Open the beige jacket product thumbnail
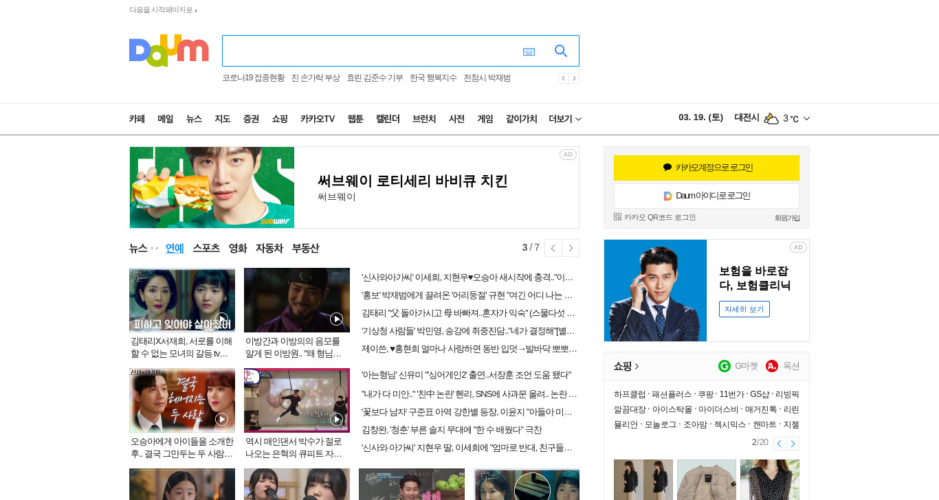The image size is (939, 500). 707,479
